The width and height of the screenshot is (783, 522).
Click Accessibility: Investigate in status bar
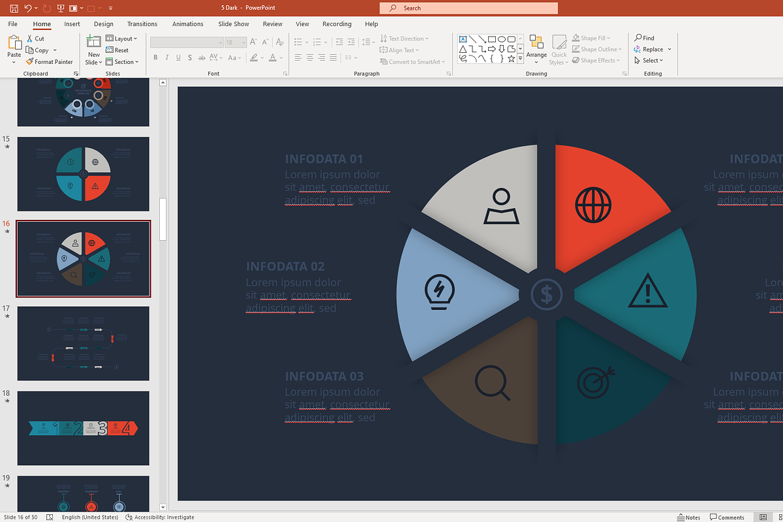[160, 517]
